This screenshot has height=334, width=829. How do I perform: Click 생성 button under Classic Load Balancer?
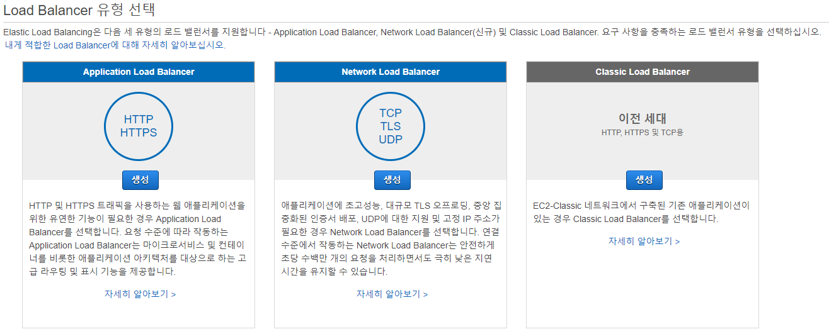coord(644,180)
